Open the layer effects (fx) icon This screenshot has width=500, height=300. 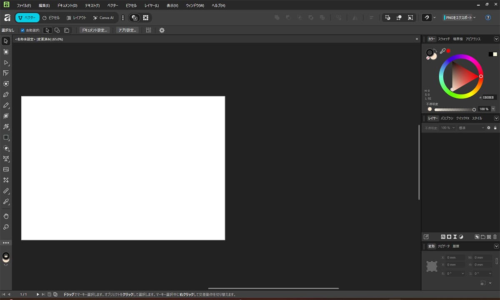(x=443, y=236)
